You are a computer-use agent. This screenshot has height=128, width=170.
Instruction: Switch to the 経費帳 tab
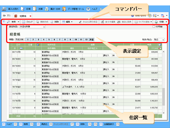pos(22,16)
